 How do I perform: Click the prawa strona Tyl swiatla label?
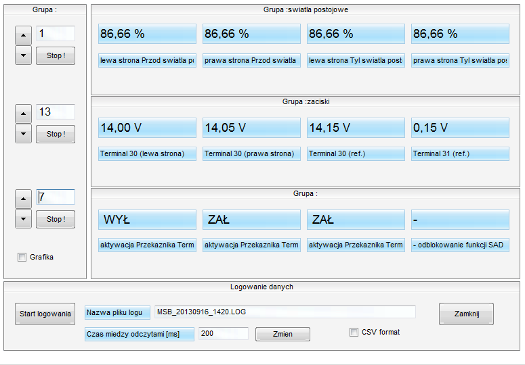tap(460, 60)
